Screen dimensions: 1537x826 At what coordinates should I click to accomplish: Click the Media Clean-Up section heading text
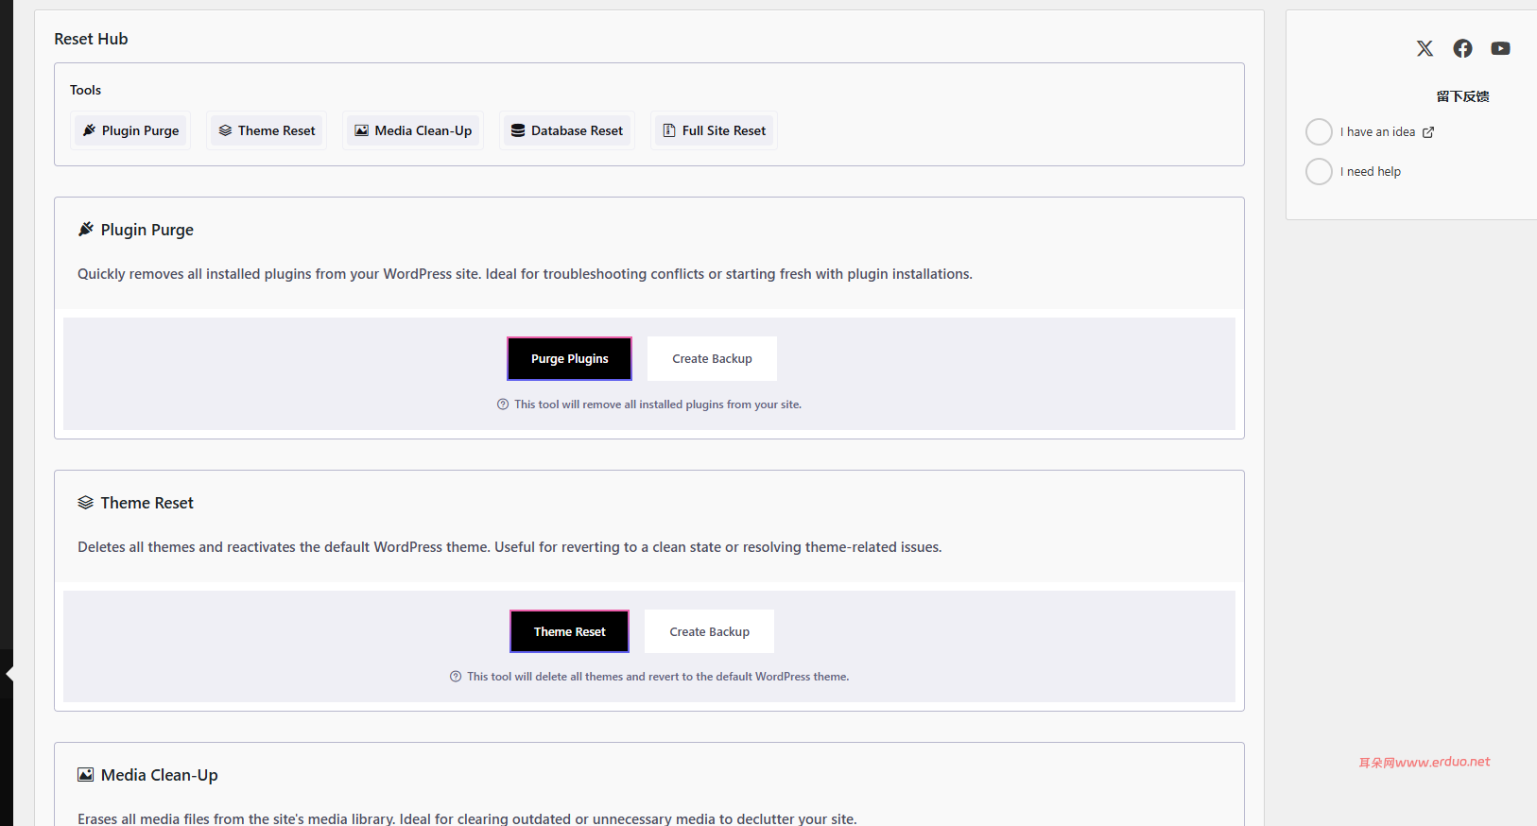160,775
